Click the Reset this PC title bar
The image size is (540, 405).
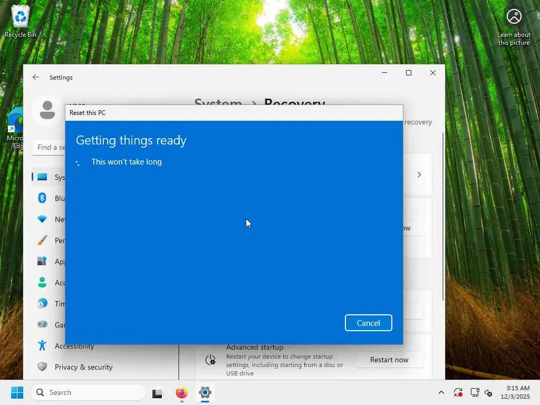[234, 113]
